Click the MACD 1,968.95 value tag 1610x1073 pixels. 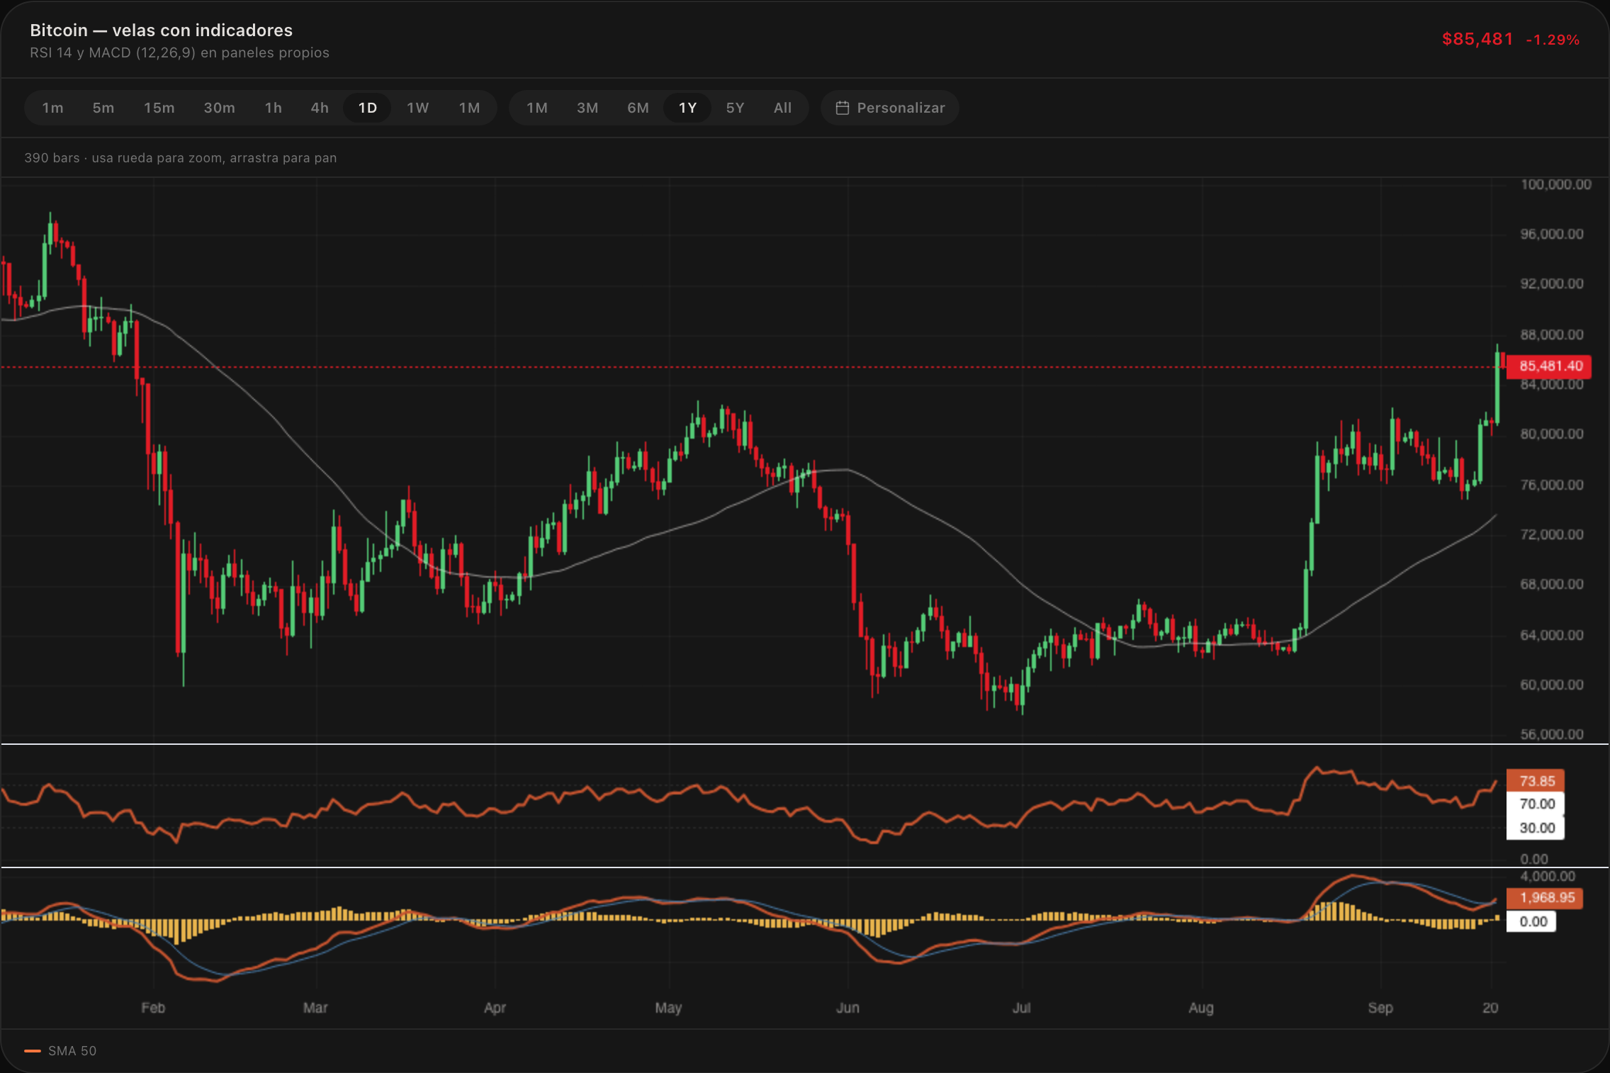[1545, 898]
